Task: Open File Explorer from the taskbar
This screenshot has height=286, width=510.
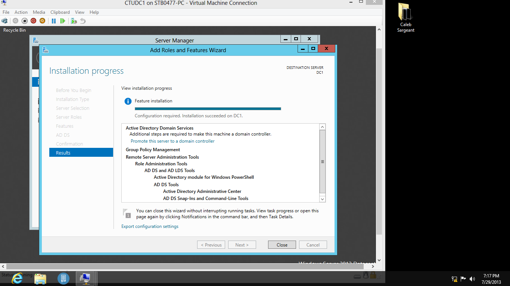Action: [40, 278]
